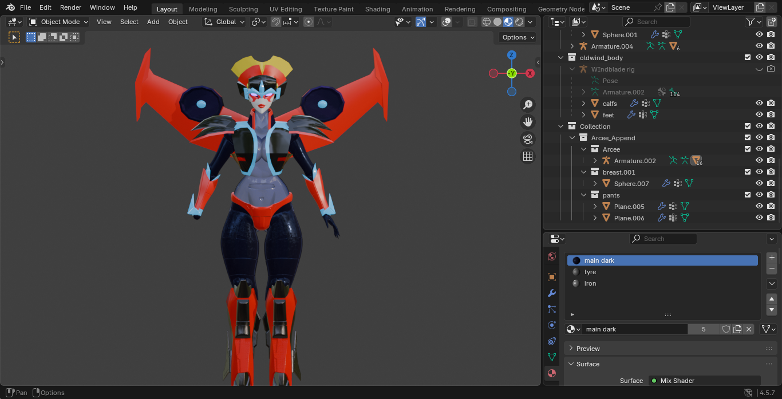The image size is (782, 399).
Task: Toggle snapping magnet icon
Action: [275, 22]
